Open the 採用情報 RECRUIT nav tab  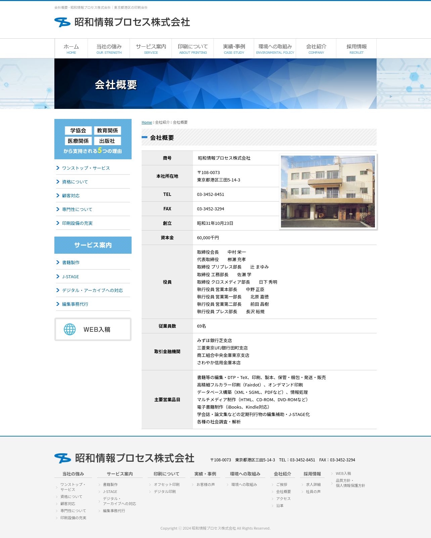[x=356, y=48]
